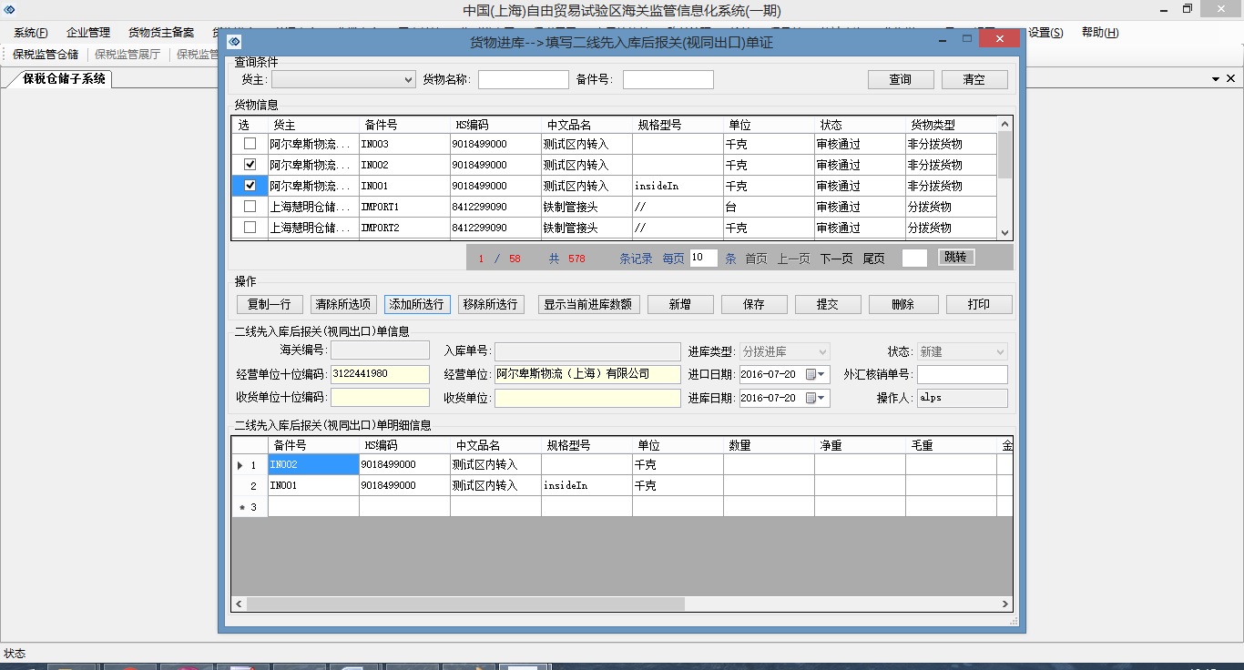
Task: Click detail grid right scroll arrow
Action: click(1005, 604)
